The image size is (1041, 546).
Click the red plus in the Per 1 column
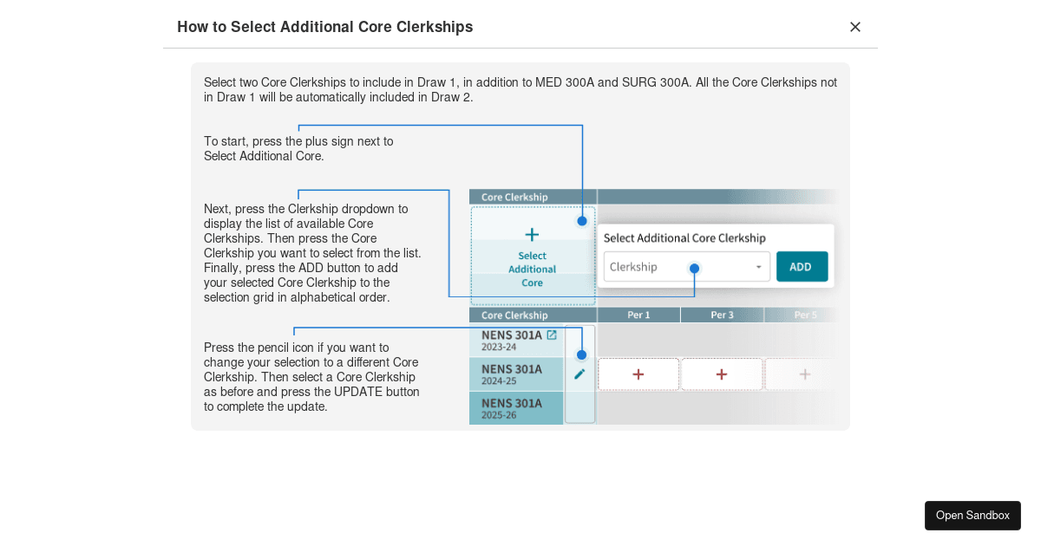(638, 374)
